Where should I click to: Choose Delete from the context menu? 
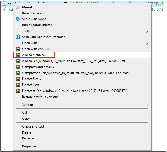[27, 132]
